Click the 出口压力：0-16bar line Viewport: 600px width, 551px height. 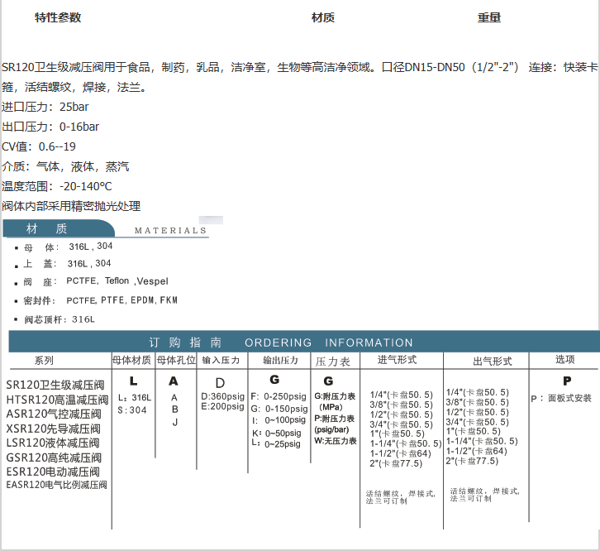[x=50, y=127]
